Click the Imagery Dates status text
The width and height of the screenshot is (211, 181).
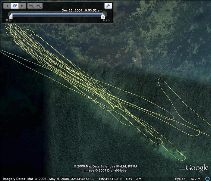(x=36, y=179)
